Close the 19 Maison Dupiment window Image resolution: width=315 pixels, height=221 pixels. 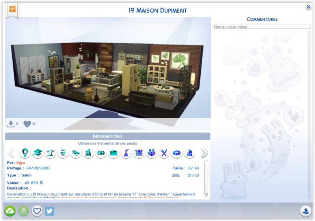308,7
